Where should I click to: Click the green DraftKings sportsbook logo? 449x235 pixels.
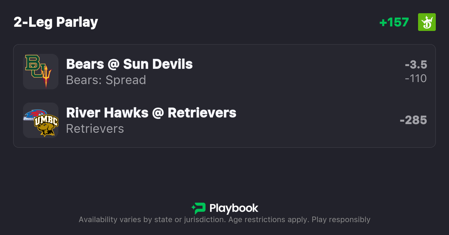pos(427,22)
